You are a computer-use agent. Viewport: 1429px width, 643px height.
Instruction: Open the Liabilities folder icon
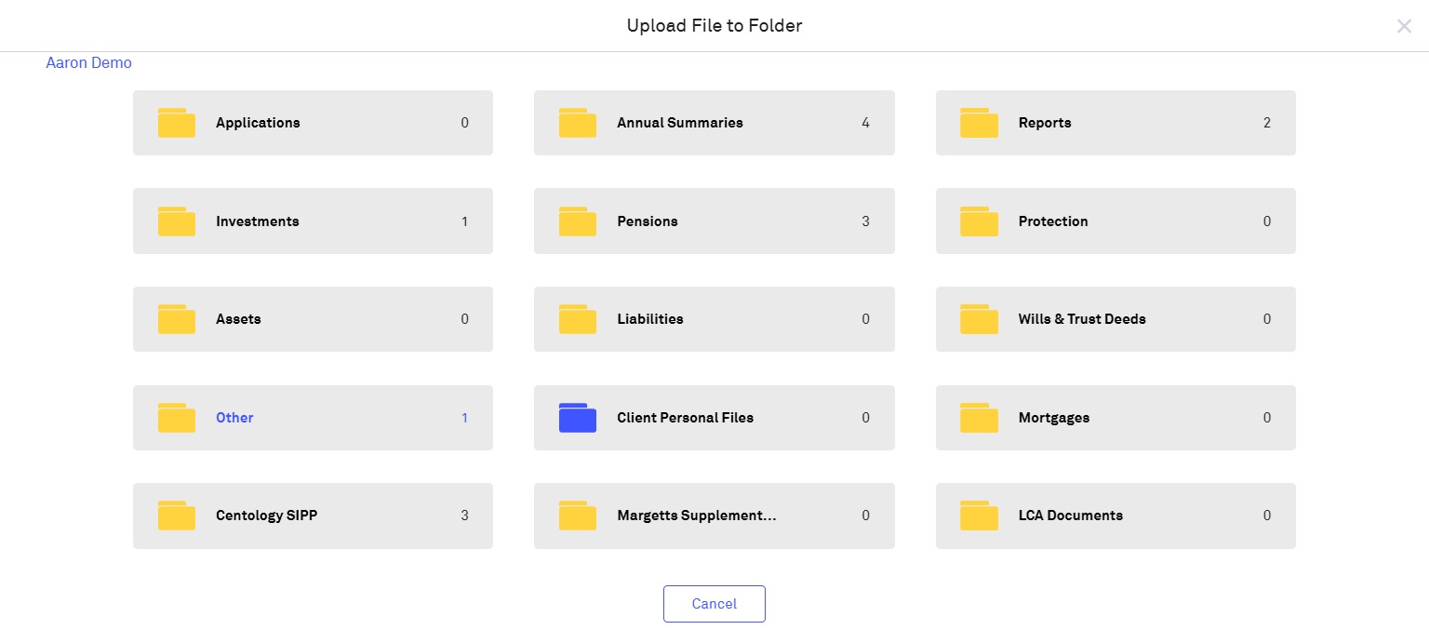point(578,319)
